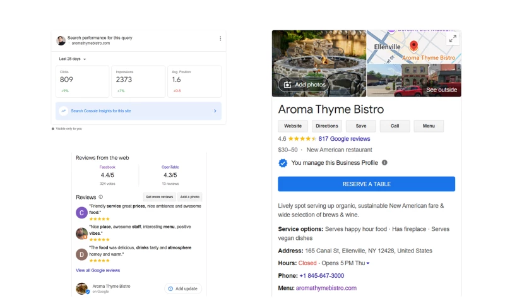Click the blue verified badge for Business Profile
This screenshot has height=303, width=505.
[x=283, y=163]
